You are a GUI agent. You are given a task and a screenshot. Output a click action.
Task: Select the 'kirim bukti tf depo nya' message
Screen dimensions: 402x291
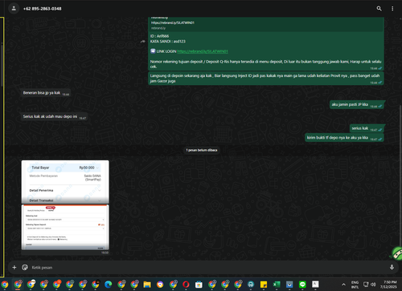pyautogui.click(x=344, y=138)
